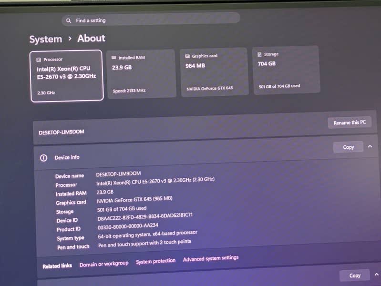
Task: Click the Installed RAM memory icon
Action: [113, 58]
